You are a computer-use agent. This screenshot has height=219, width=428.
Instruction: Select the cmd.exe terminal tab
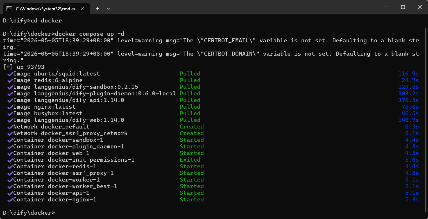pyautogui.click(x=46, y=9)
